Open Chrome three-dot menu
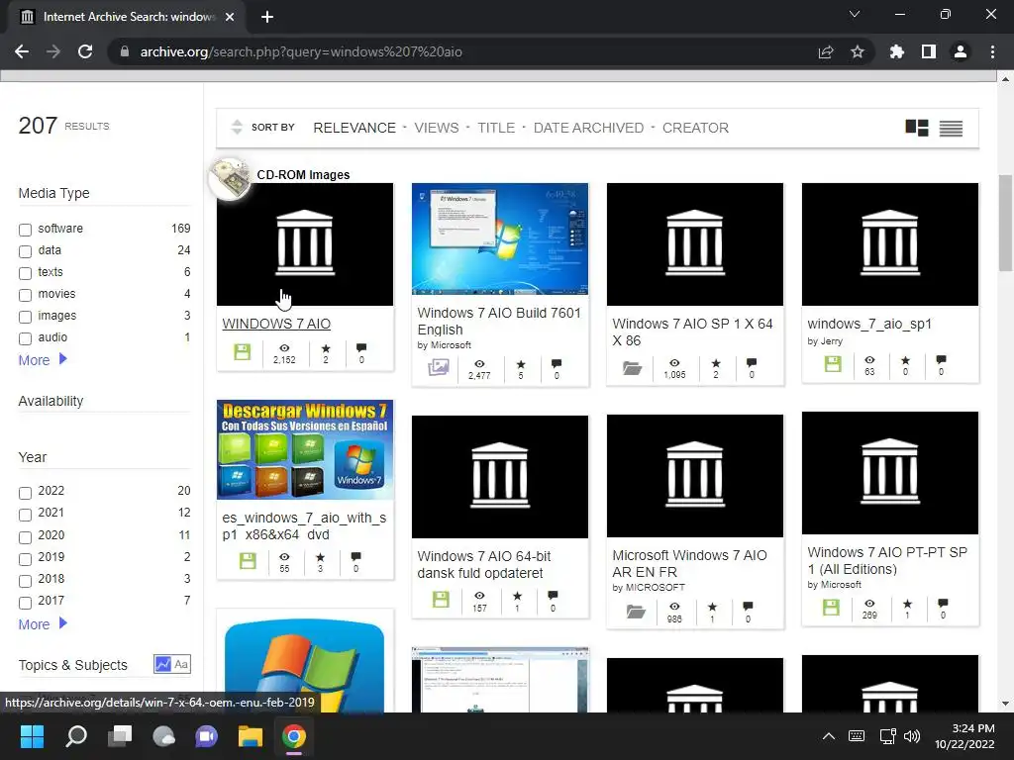The width and height of the screenshot is (1014, 760). (992, 51)
